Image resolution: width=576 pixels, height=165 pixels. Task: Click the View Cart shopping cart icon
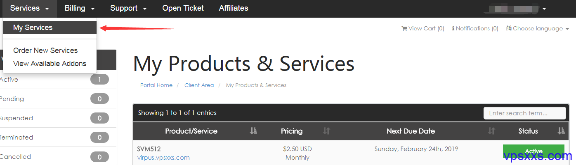404,28
